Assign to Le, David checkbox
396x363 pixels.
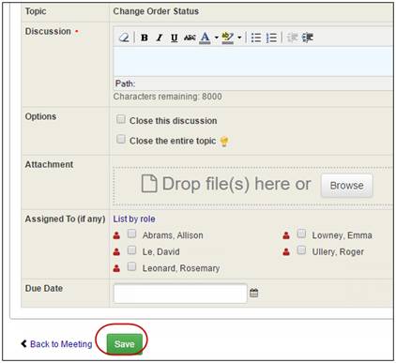(132, 250)
